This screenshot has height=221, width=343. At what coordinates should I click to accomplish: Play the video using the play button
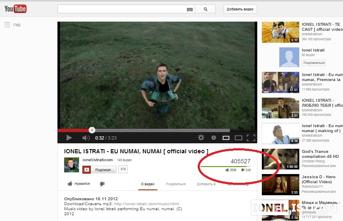point(69,138)
